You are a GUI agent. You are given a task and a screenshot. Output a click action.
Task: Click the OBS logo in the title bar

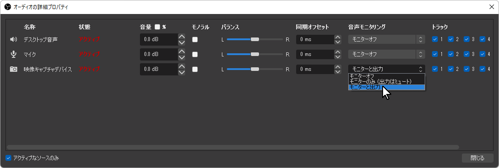coord(8,7)
